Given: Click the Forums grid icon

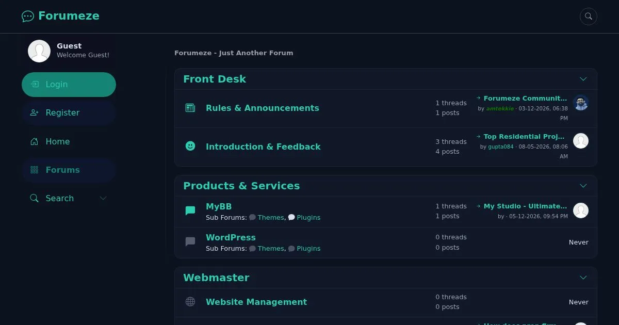Looking at the screenshot, I should pyautogui.click(x=35, y=170).
